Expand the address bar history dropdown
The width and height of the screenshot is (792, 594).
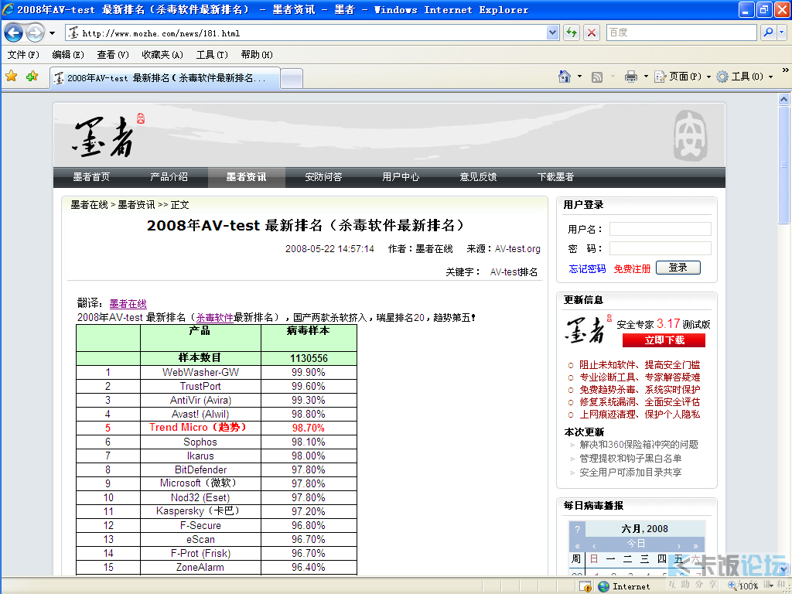pyautogui.click(x=551, y=32)
